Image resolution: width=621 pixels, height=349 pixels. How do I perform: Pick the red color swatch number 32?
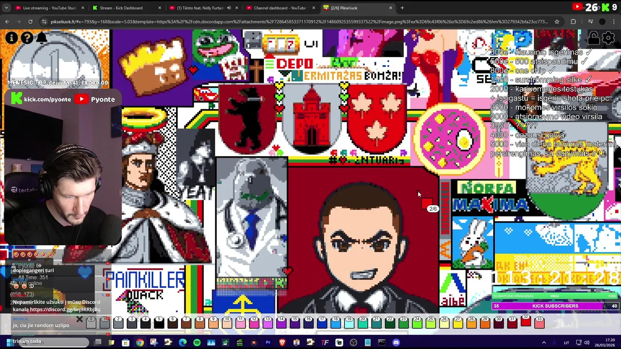525,320
